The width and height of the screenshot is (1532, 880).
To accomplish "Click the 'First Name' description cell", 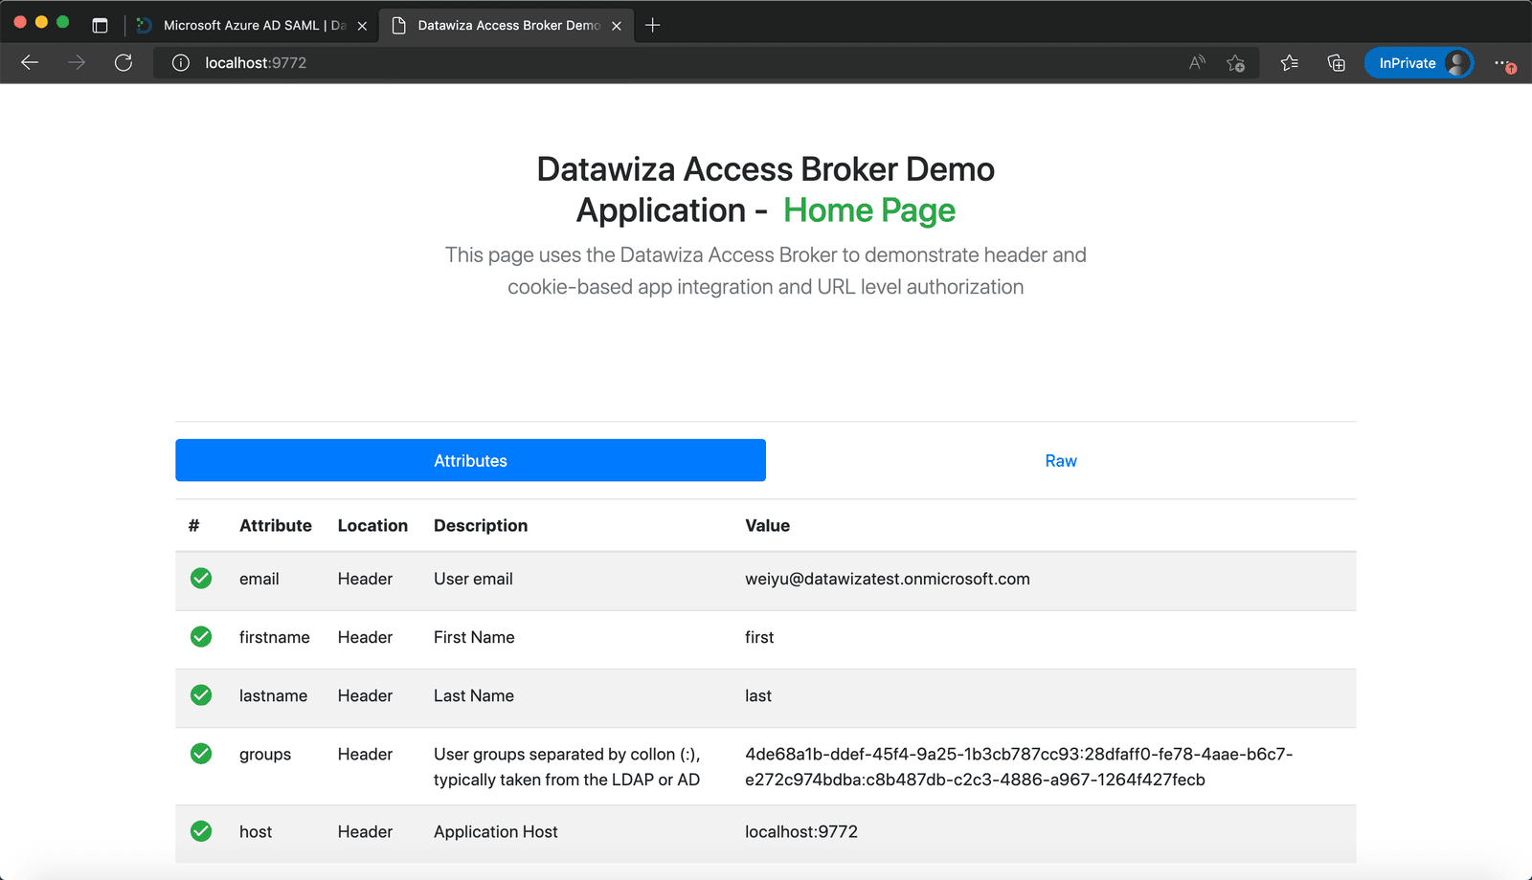I will click(474, 637).
